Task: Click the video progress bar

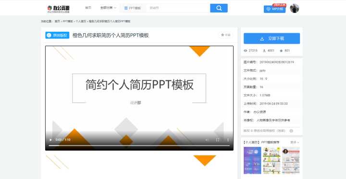Action: tap(139, 145)
